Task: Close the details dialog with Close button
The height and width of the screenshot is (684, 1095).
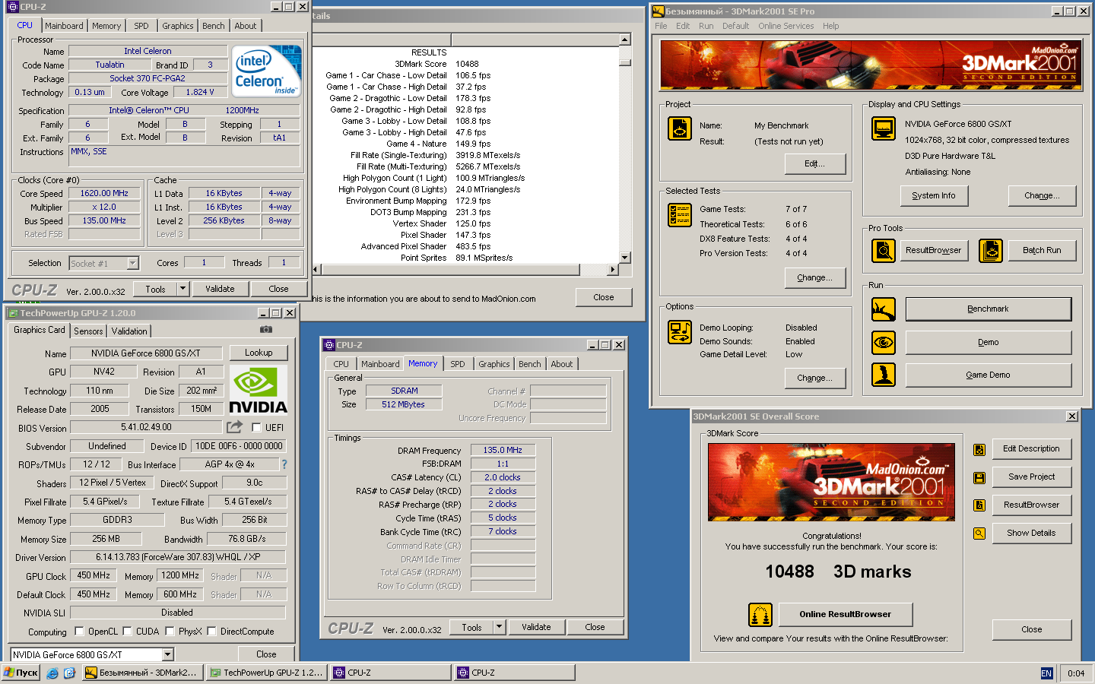Action: (604, 297)
